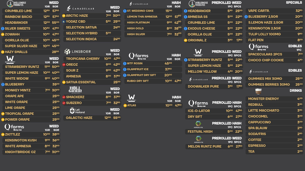The image size is (305, 171).
Task: Click the blue info icon next to Blueberry 35,00
Action: tap(3, 84)
